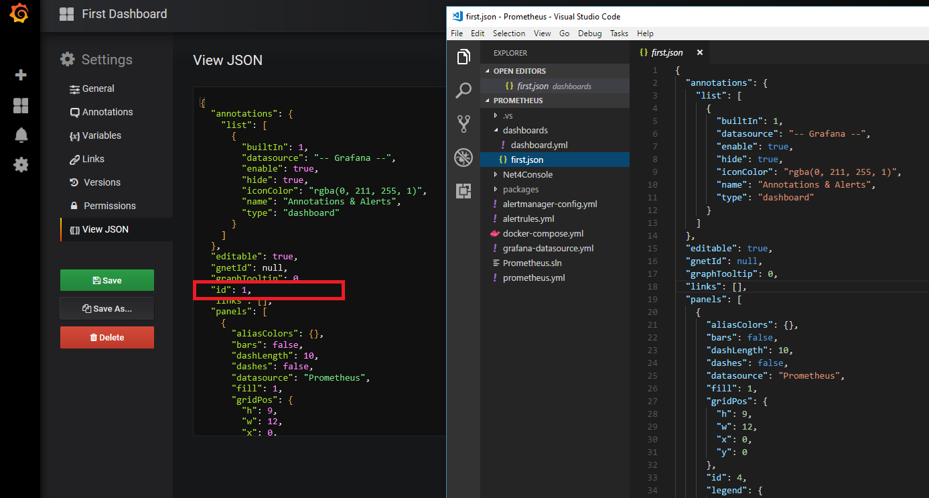Click the View JSON heading
This screenshot has height=498, width=929.
(228, 60)
